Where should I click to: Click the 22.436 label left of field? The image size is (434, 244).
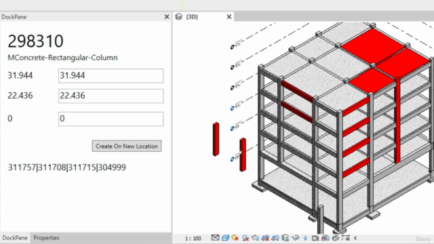20,96
